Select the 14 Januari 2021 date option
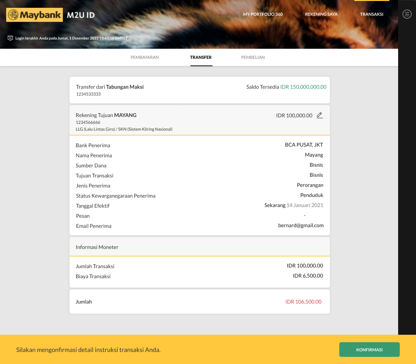Image resolution: width=416 pixels, height=364 pixels. coord(305,205)
